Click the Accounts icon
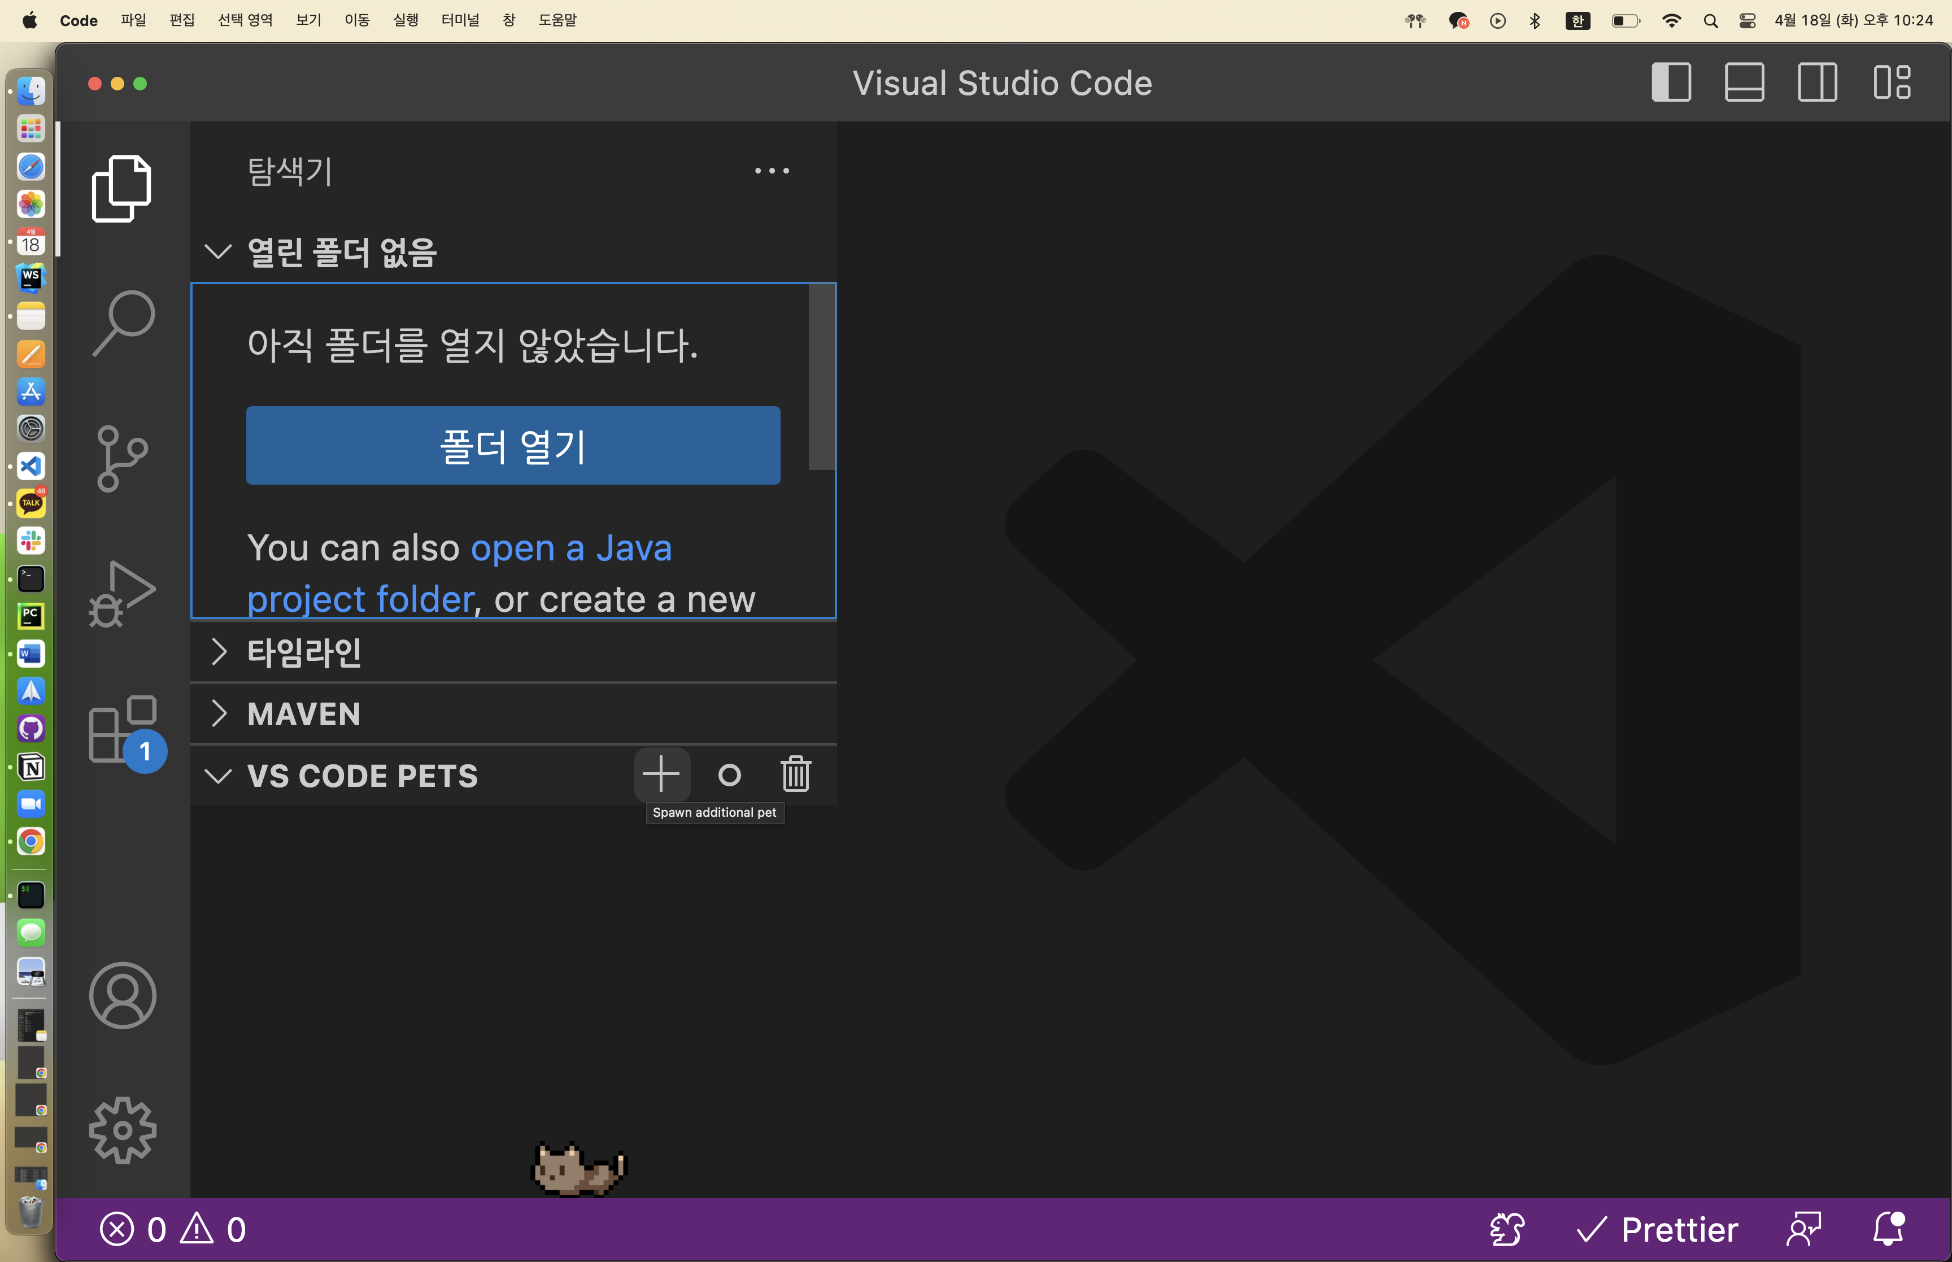 point(123,995)
